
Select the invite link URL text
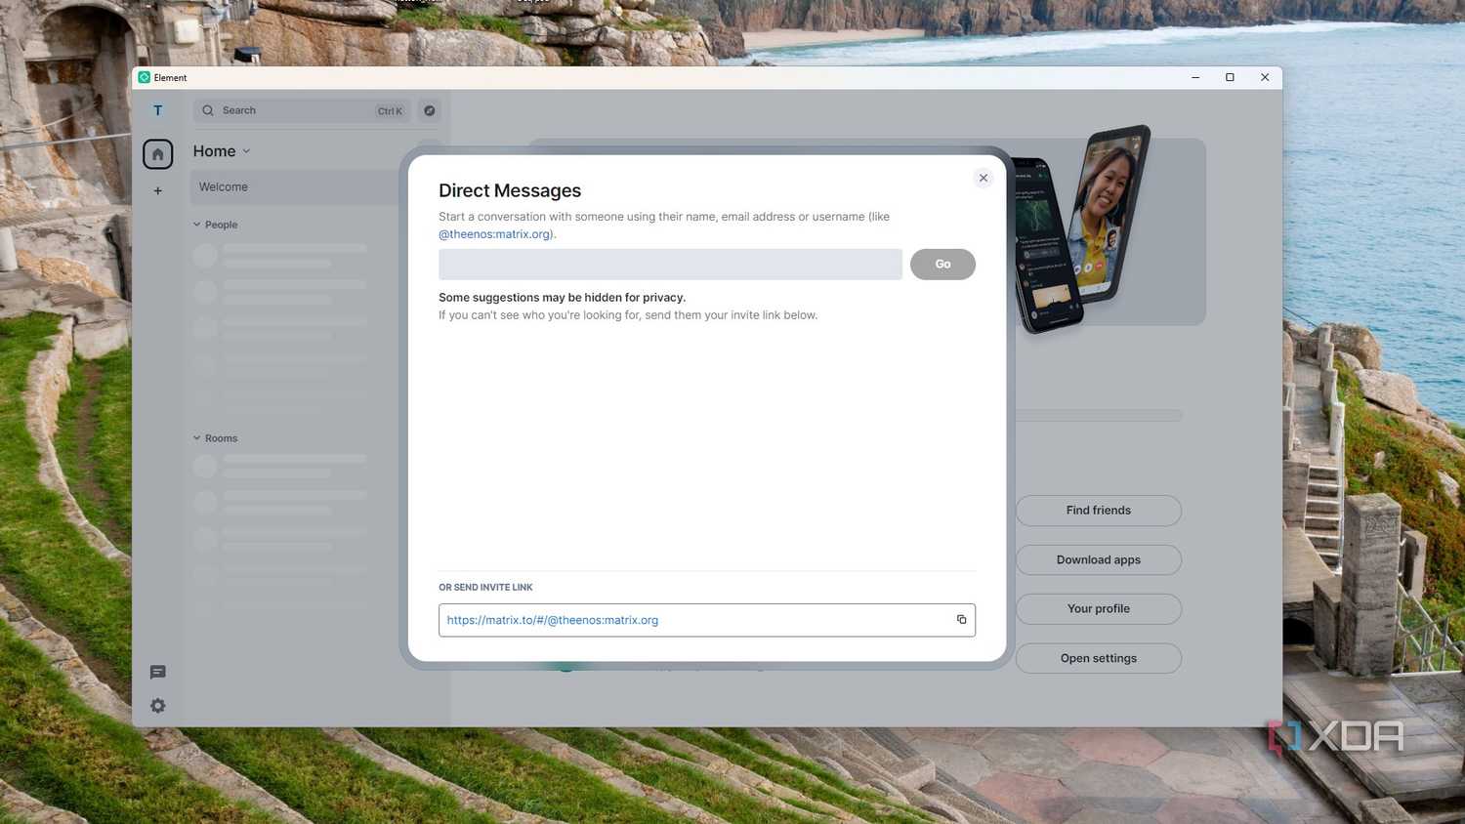click(x=553, y=620)
